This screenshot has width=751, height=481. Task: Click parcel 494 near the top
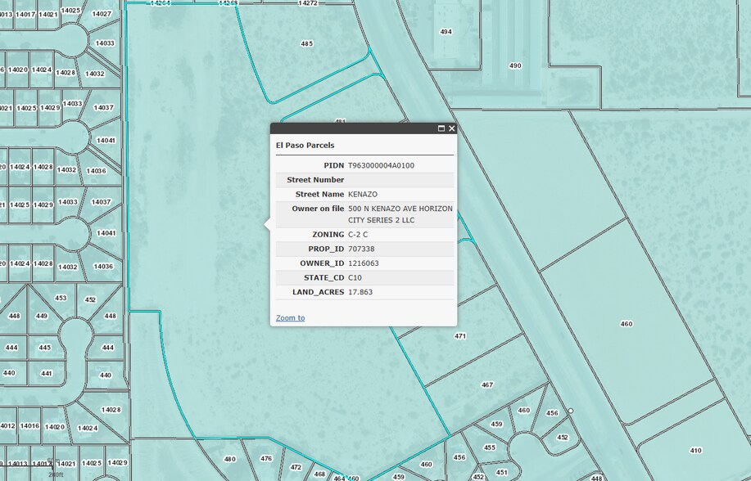[x=446, y=32]
